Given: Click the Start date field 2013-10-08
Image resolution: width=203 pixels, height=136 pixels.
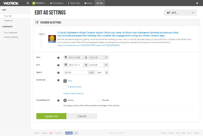Looking at the screenshot, I should [x=76, y=58].
